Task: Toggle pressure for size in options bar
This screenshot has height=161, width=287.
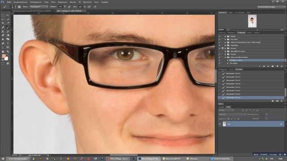Action: point(95,7)
